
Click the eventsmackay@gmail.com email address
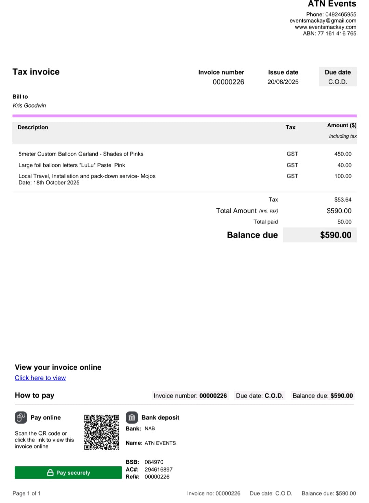pos(323,21)
